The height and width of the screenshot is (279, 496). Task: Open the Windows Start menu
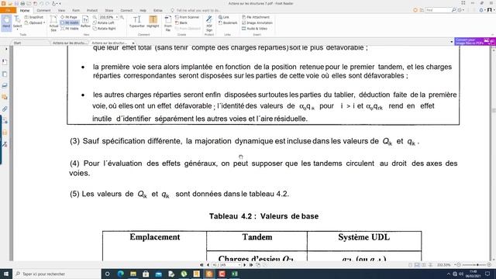[5, 274]
